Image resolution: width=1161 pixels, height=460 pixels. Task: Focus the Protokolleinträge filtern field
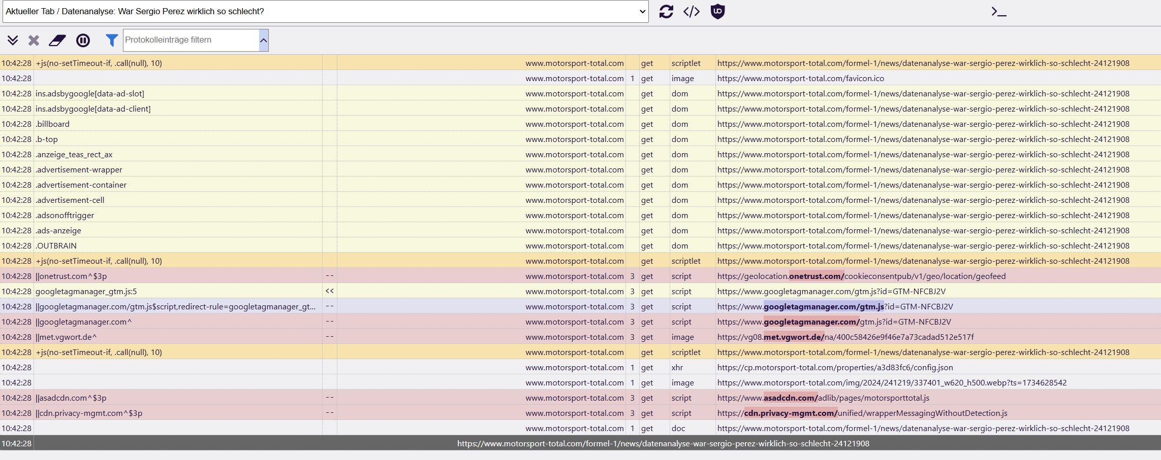(x=191, y=40)
